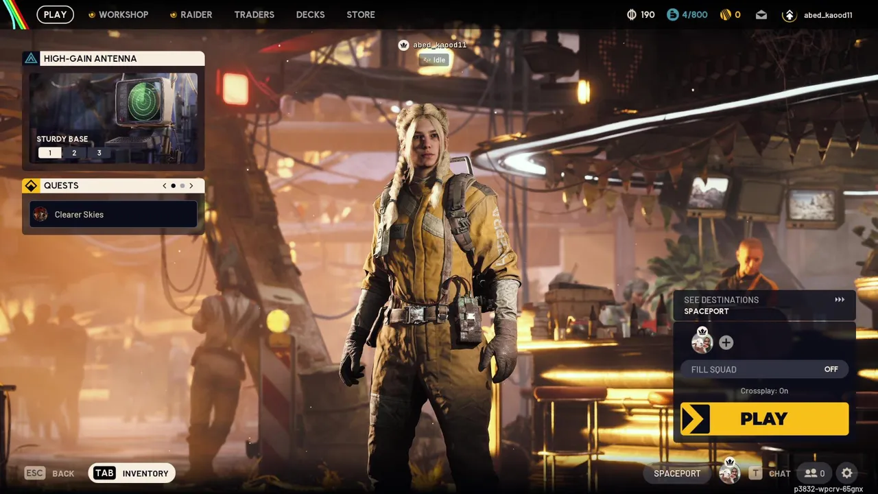Select Sturdy Base level 1
The width and height of the screenshot is (878, 494).
[x=49, y=153]
